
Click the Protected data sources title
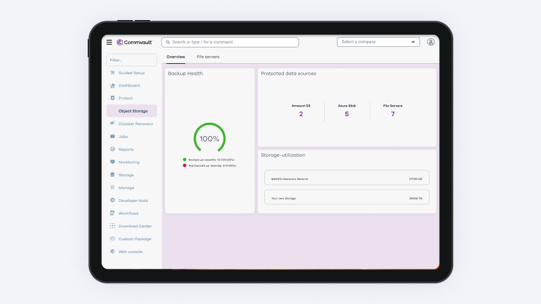point(288,74)
